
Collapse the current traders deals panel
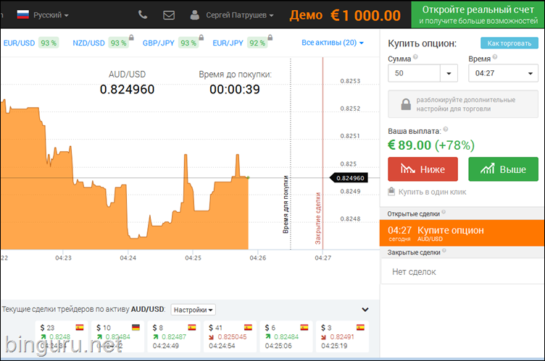click(x=365, y=309)
